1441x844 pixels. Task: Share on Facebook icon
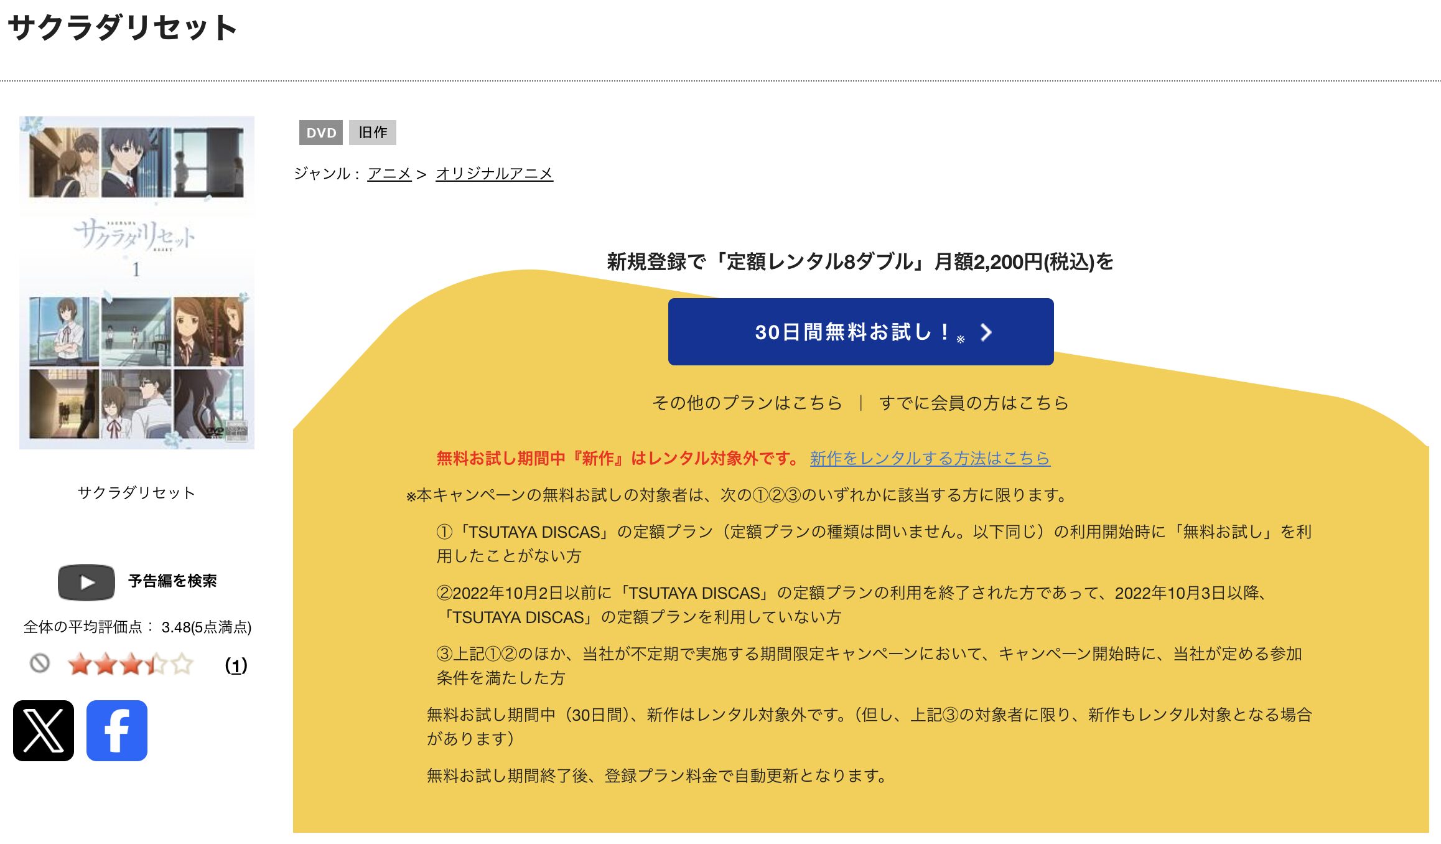tap(117, 731)
